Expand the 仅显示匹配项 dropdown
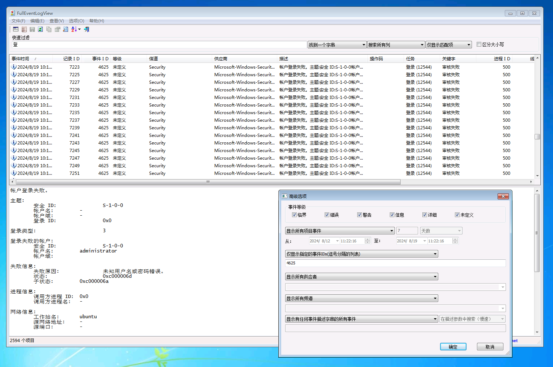 [x=449, y=45]
